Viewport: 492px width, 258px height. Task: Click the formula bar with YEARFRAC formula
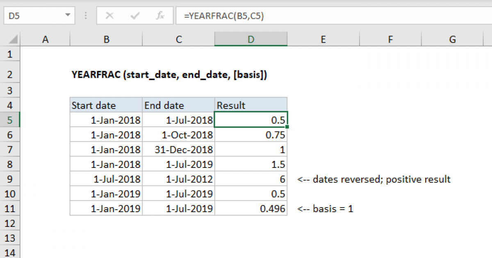(x=328, y=16)
